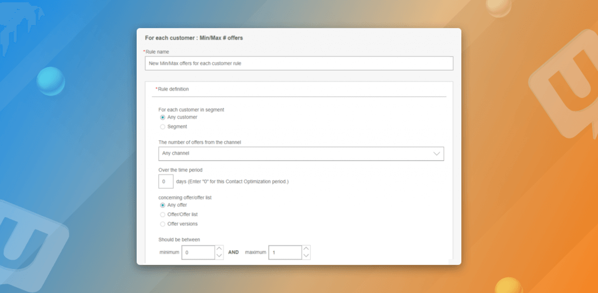
Task: Select the Any customer radio button
Action: click(x=163, y=117)
